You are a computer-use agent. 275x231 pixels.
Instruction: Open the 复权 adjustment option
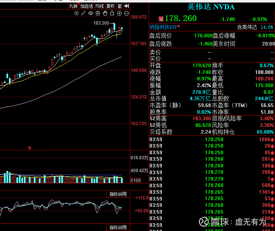tap(111, 6)
